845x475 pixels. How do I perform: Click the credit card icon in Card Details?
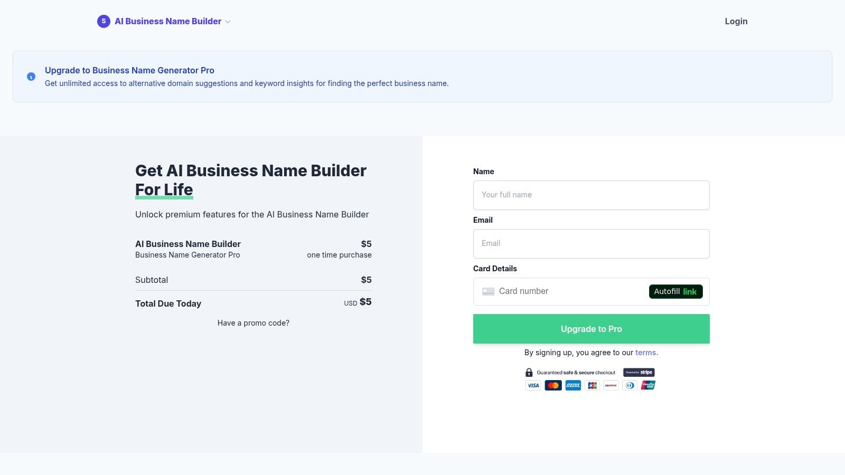point(488,291)
